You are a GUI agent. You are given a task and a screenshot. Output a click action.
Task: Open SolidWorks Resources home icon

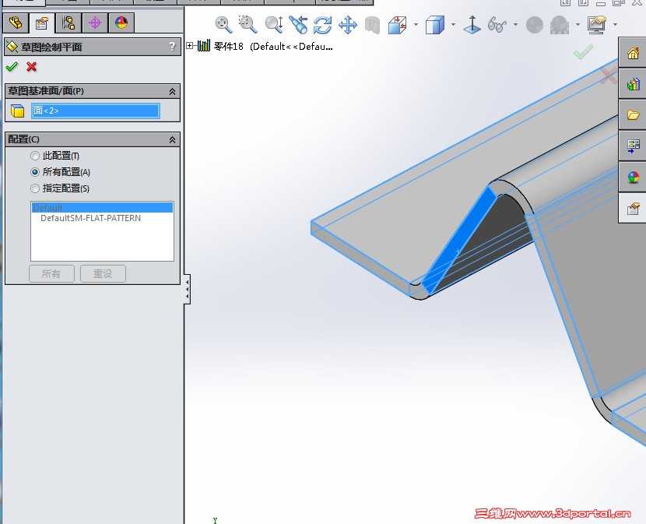tap(633, 53)
